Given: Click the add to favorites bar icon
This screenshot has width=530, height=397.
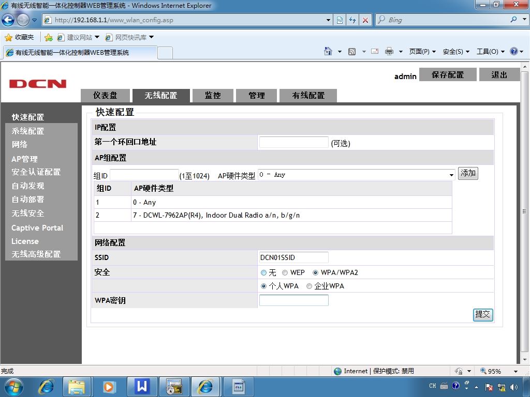Looking at the screenshot, I should tap(48, 37).
